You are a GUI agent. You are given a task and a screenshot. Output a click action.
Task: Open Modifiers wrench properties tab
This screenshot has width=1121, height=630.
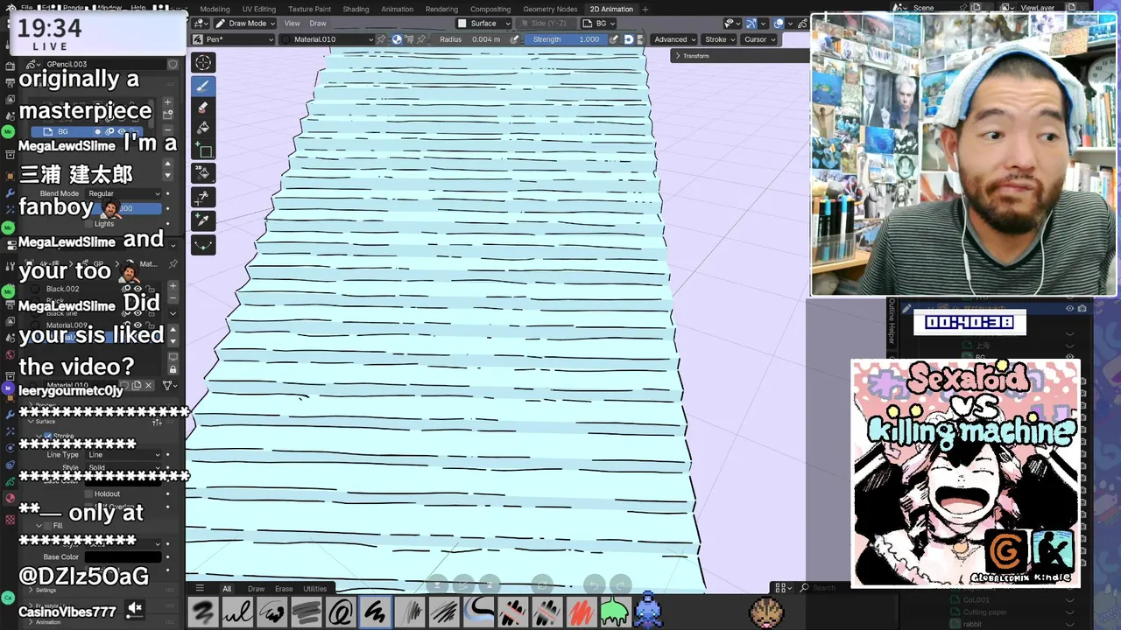9,192
